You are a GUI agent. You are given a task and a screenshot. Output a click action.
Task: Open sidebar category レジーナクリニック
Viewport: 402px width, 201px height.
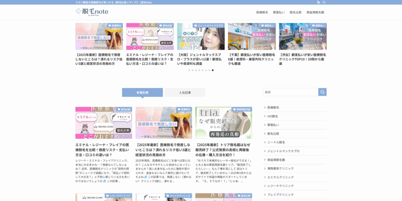pyautogui.click(x=295, y=186)
